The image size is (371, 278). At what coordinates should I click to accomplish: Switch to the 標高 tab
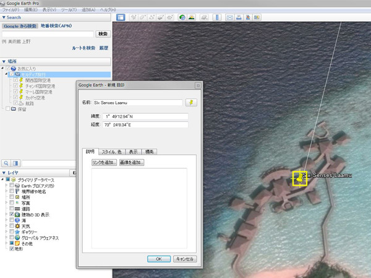pos(149,152)
